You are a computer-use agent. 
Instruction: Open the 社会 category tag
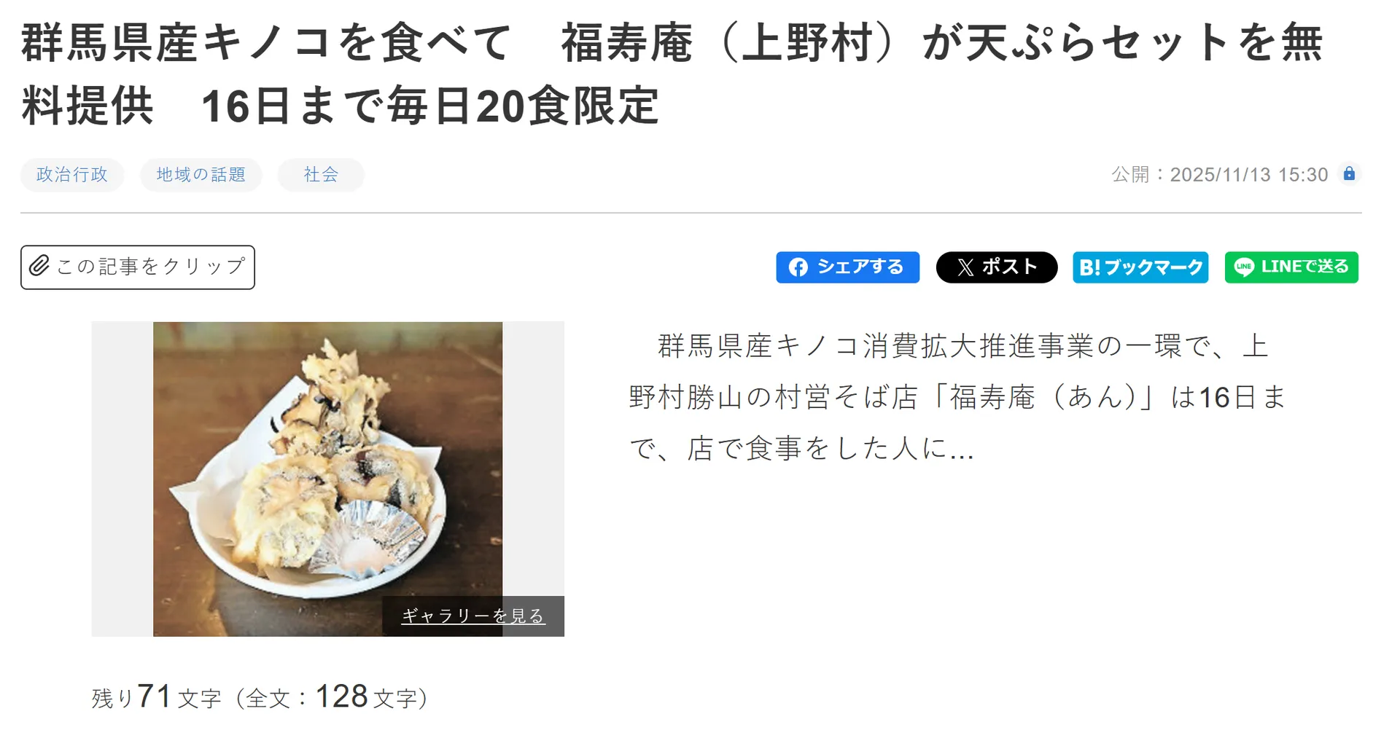click(321, 175)
